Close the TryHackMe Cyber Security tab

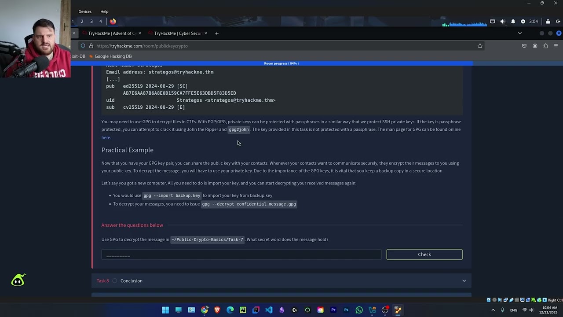[x=205, y=33]
